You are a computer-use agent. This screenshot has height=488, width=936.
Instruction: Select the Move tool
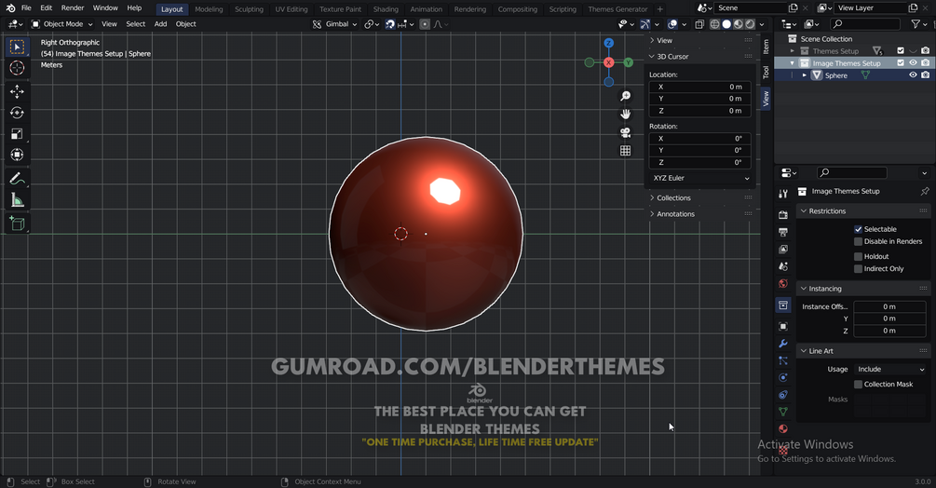17,91
